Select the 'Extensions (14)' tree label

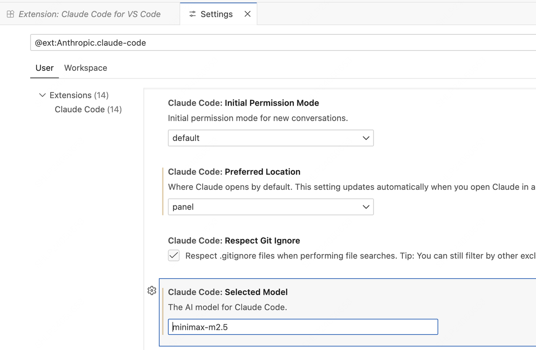pyautogui.click(x=79, y=95)
